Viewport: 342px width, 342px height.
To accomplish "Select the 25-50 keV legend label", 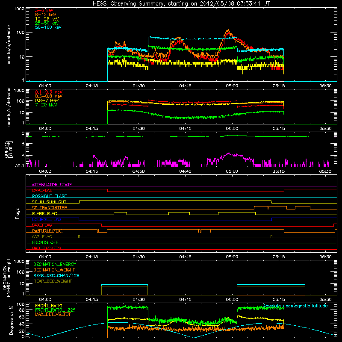I will (47, 23).
